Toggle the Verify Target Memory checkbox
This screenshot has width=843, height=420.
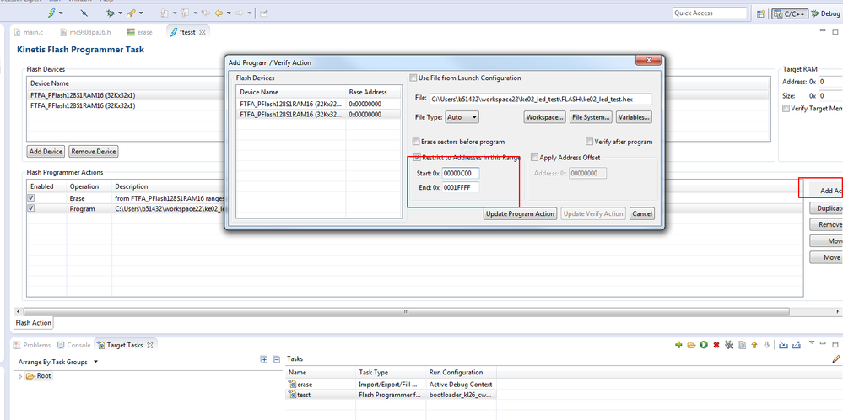(786, 108)
